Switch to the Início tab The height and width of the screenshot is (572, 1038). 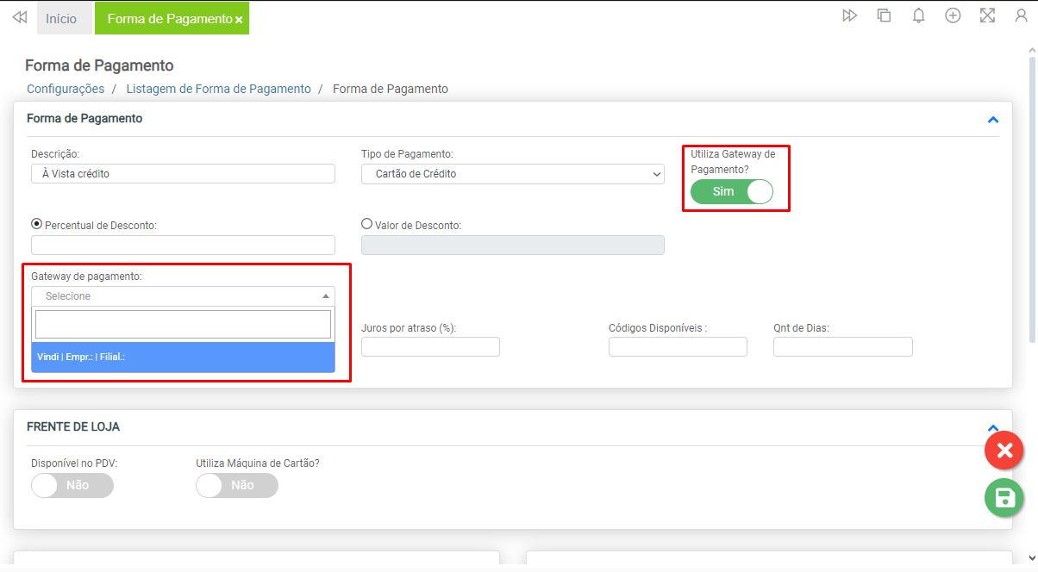[61, 18]
